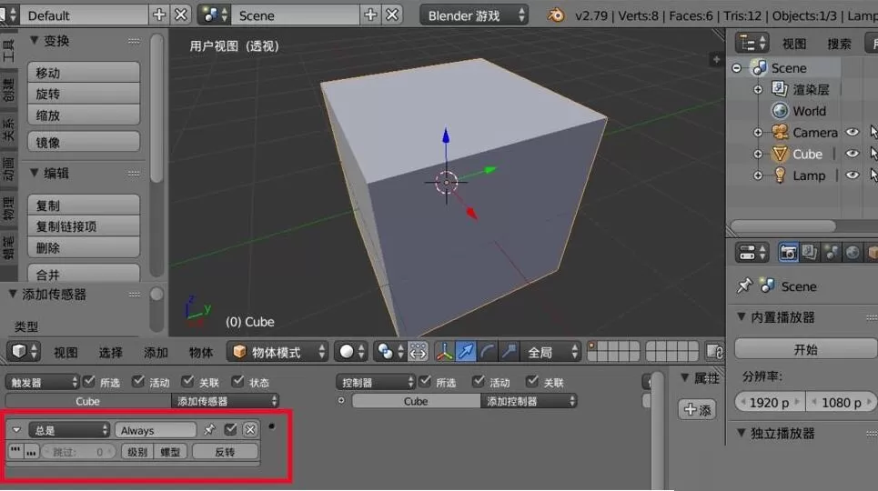Toggle sensors 关联 checkbox
Screen dimensions: 878x491
click(x=187, y=382)
